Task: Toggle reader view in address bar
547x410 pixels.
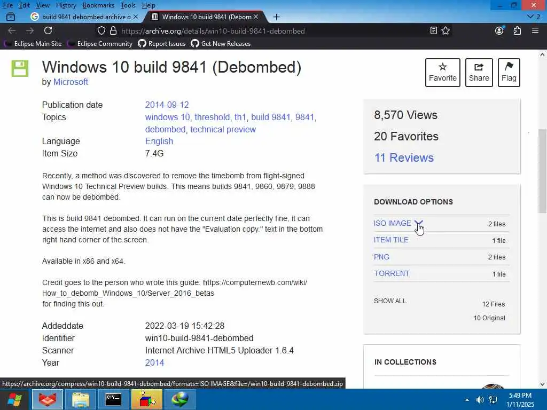Action: [433, 30]
